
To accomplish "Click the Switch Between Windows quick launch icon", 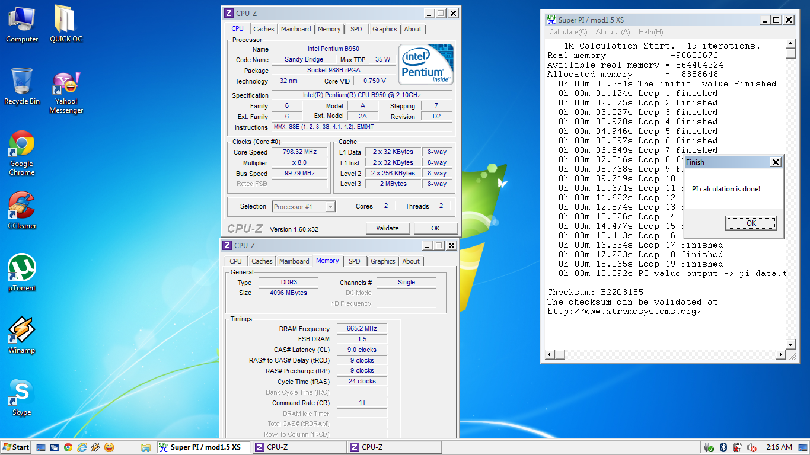I will 55,447.
